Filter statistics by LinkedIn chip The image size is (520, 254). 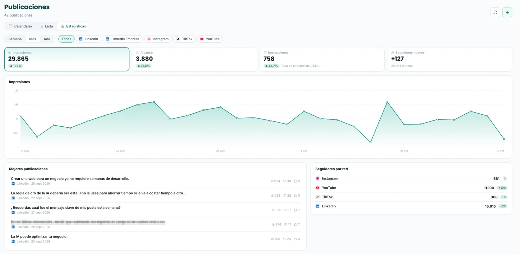pos(88,39)
